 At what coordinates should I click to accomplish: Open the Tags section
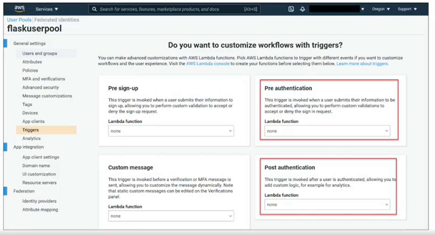[27, 104]
